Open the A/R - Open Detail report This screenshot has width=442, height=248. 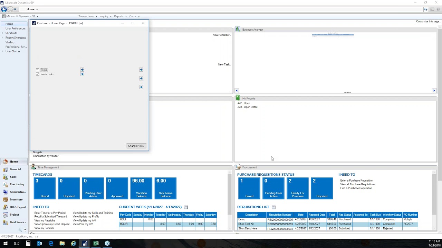tap(247, 107)
